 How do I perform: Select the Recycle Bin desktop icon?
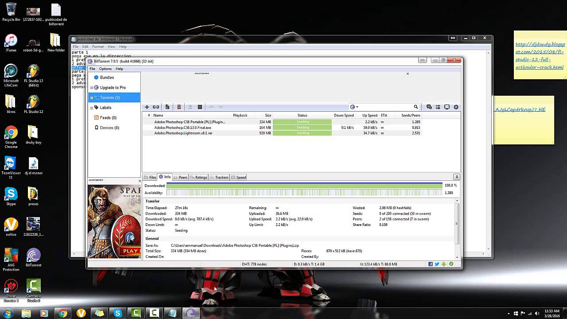[11, 12]
